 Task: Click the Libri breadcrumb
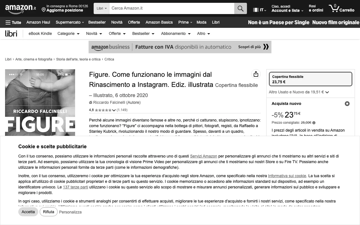point(8,59)
